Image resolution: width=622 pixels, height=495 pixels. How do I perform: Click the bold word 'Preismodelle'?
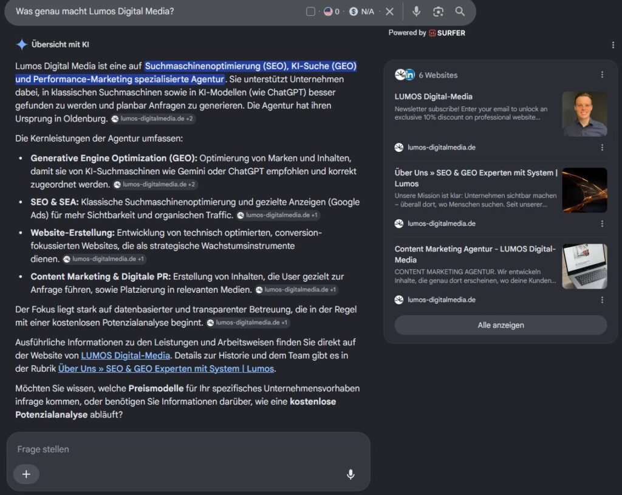click(x=156, y=388)
